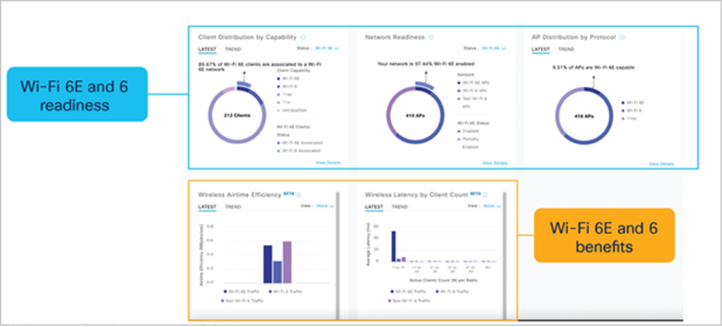Toggle Wi-Fi 6E legend entry in AP Distribution panel
The width and height of the screenshot is (722, 327).
coord(633,103)
